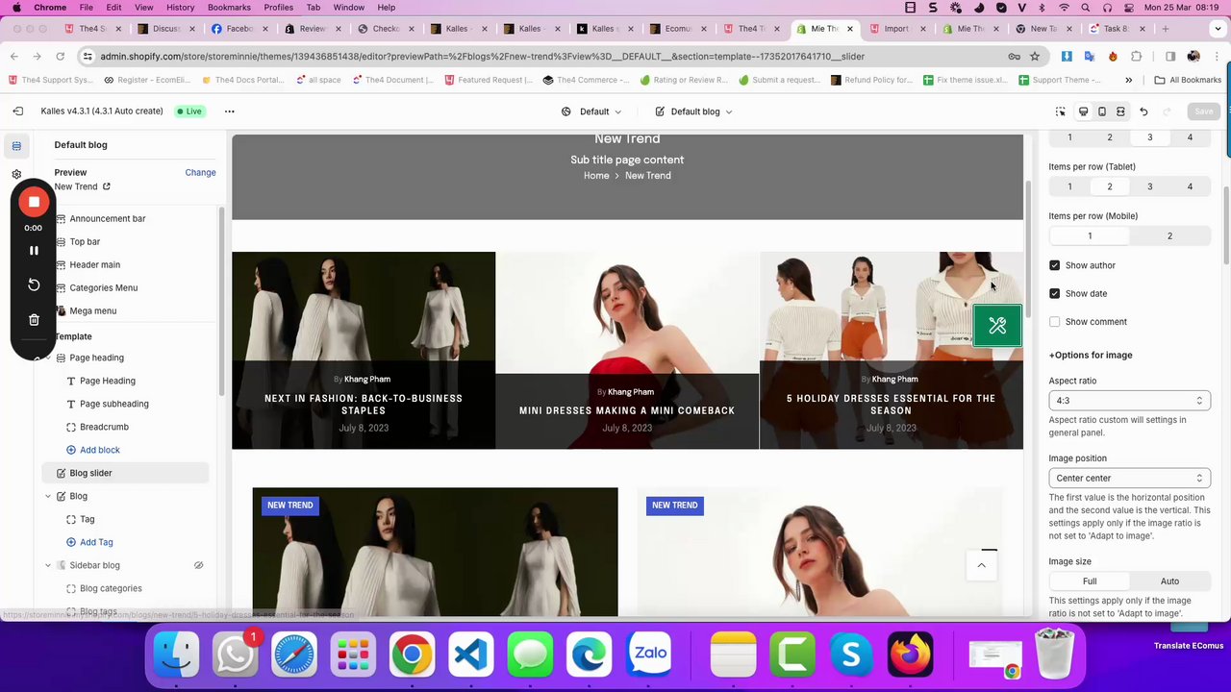The height and width of the screenshot is (692, 1231).
Task: Set mobile items per row to 2
Action: (1169, 235)
